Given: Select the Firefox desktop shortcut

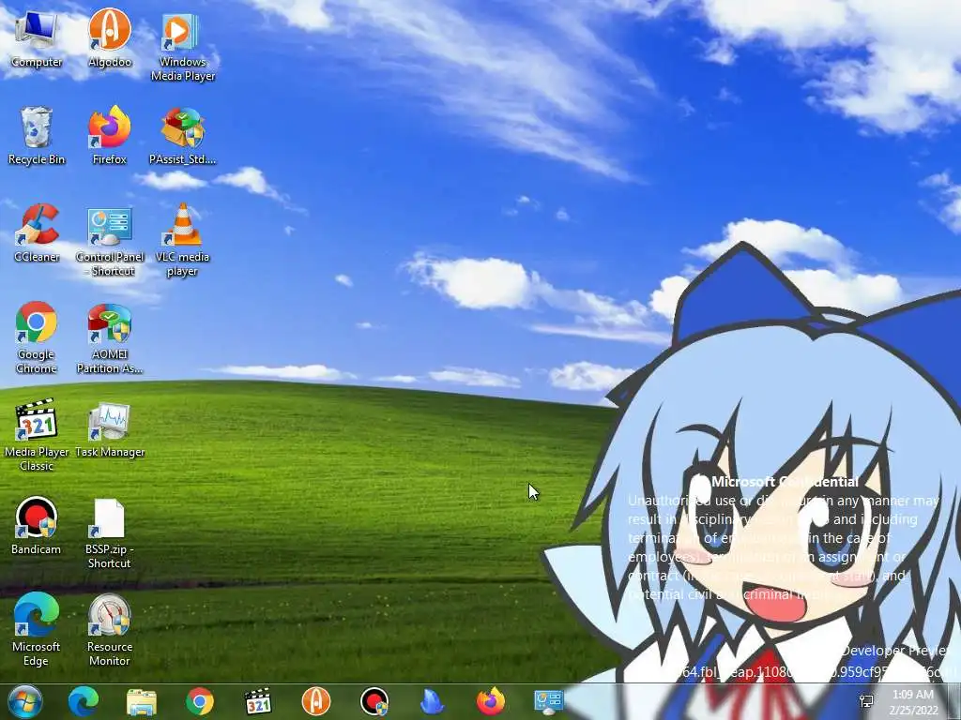Looking at the screenshot, I should pyautogui.click(x=110, y=136).
